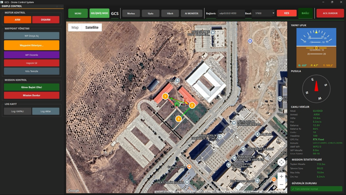Click the 'RTK Fixed' GPS value
Viewport: 346px width, 195px height.
319,139
